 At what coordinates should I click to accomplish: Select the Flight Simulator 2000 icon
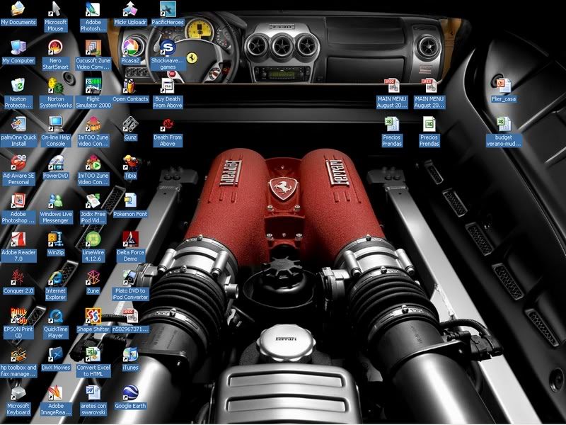93,86
